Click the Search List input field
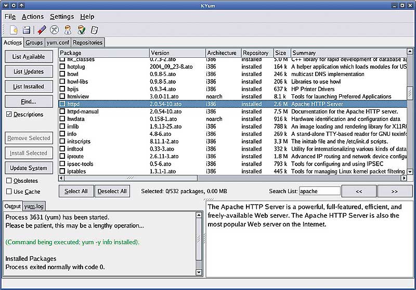The height and width of the screenshot is (290, 416). [320, 191]
